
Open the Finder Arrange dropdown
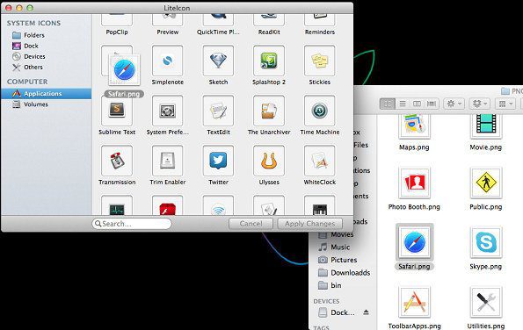coord(505,104)
